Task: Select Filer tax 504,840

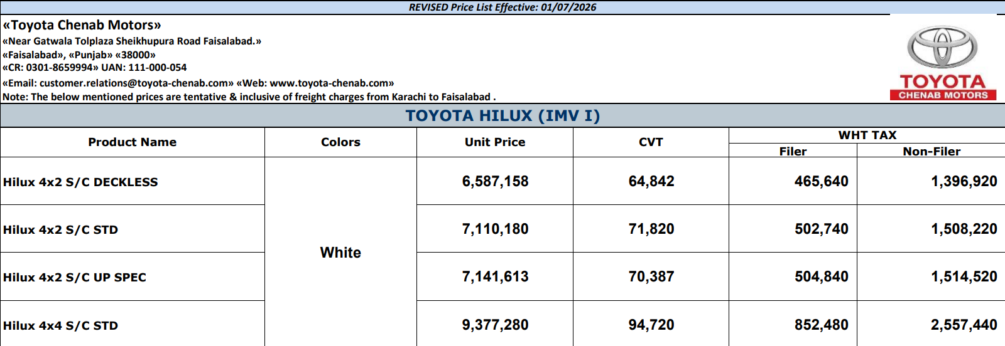Action: pos(821,277)
